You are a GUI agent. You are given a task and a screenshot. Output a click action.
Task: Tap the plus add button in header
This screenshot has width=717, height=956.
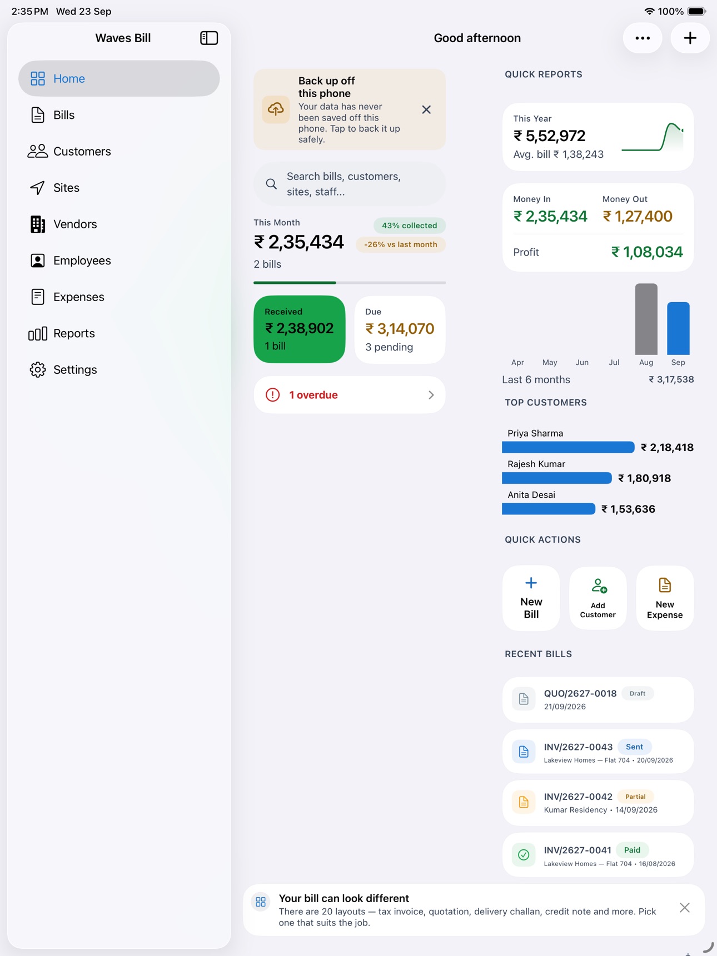690,38
